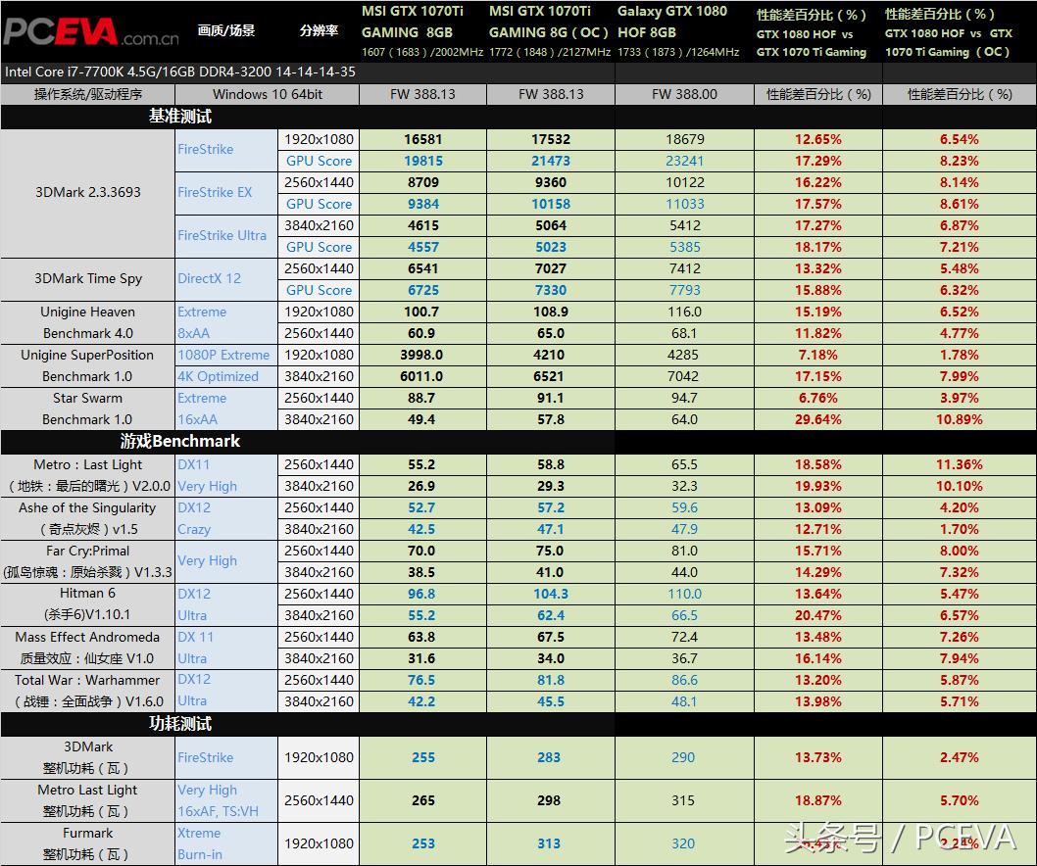Click the Windows 10 64bit cell
The width and height of the screenshot is (1037, 866).
(x=268, y=94)
